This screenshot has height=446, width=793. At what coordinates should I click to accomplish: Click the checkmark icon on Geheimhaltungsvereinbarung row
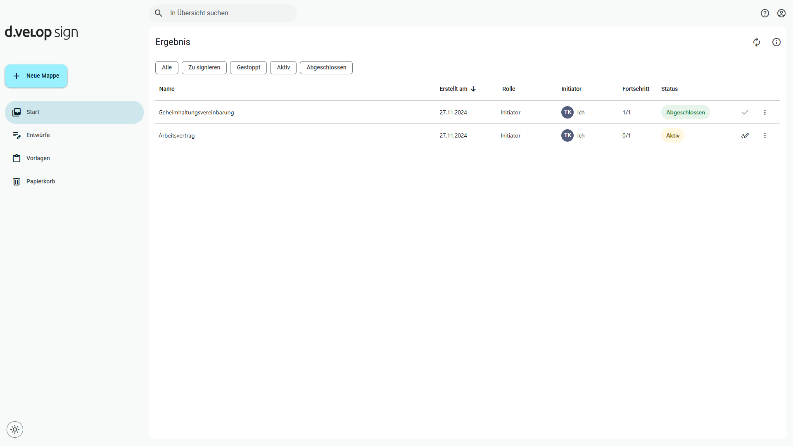pos(745,112)
